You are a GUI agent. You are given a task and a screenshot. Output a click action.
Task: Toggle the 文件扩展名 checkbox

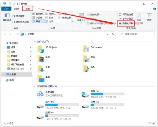(120, 19)
